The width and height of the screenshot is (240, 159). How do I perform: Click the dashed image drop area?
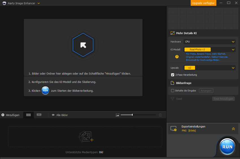[x=85, y=136]
